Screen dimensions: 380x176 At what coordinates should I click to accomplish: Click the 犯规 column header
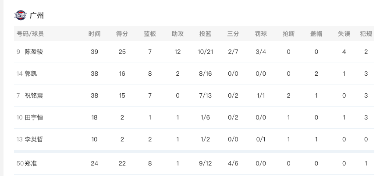tap(366, 34)
